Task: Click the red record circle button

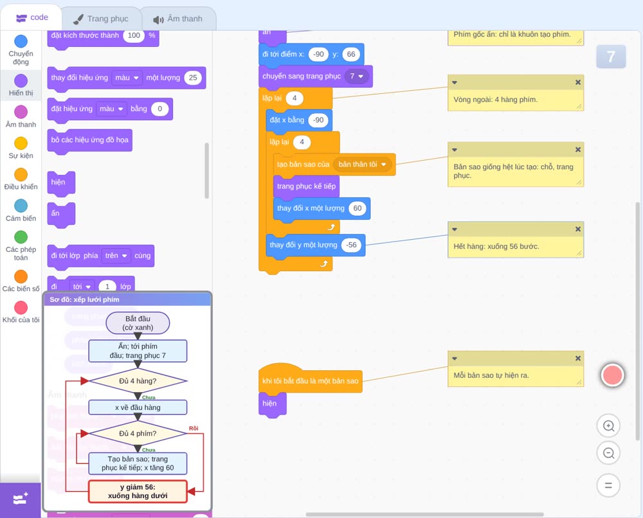Action: pos(612,375)
